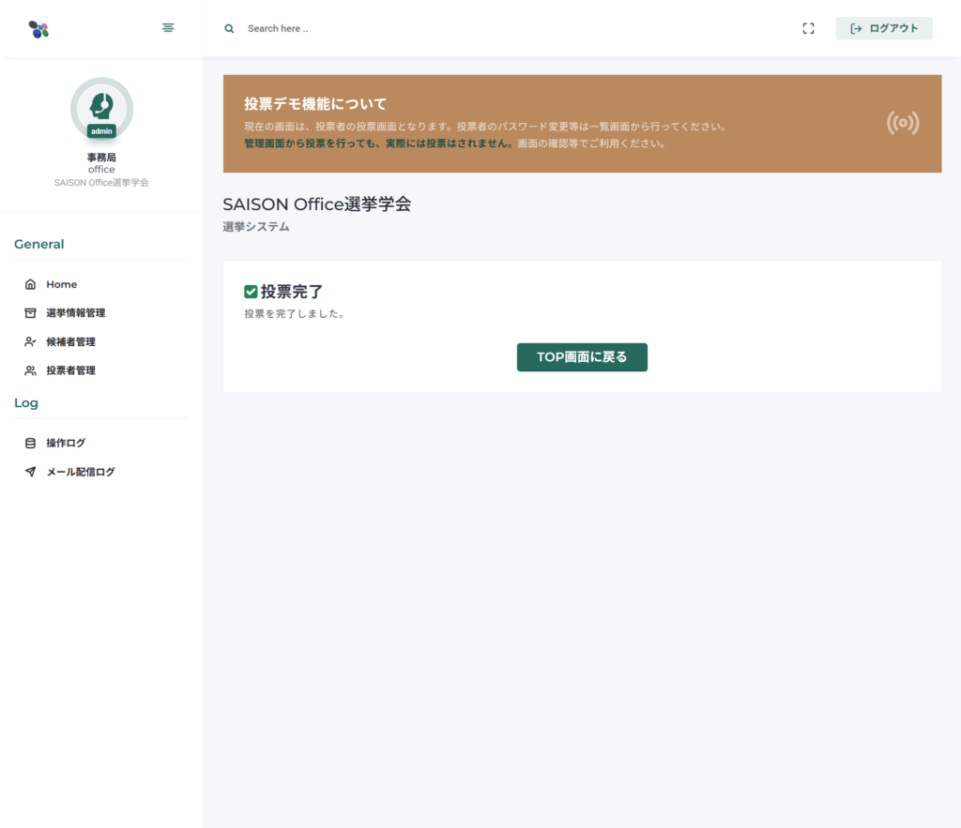Enter fullscreen with the expand icon
961x828 pixels.
pyautogui.click(x=808, y=28)
